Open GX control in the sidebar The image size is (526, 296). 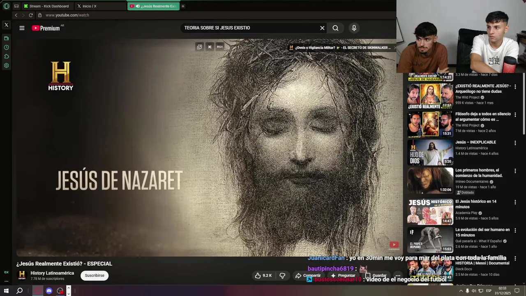[6, 272]
